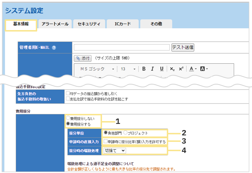Select プロジェクト as the allocation unit
The image size is (252, 173).
(x=125, y=133)
